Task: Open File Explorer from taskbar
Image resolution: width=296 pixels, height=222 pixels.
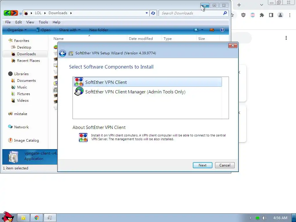Action: (23, 218)
